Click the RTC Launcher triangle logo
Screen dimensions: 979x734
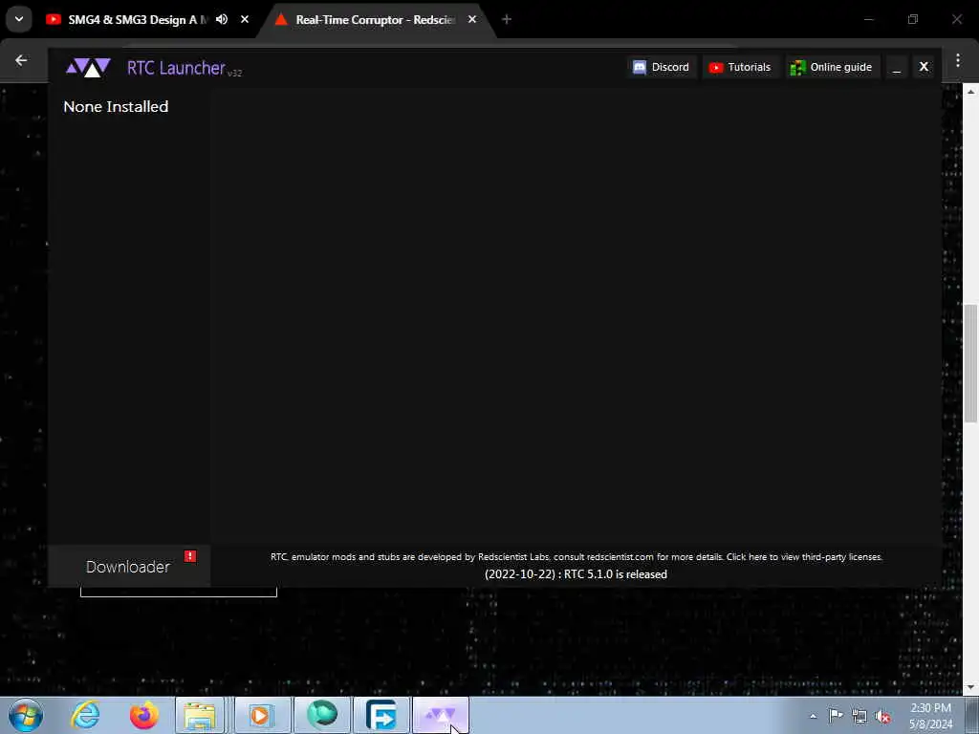coord(88,67)
